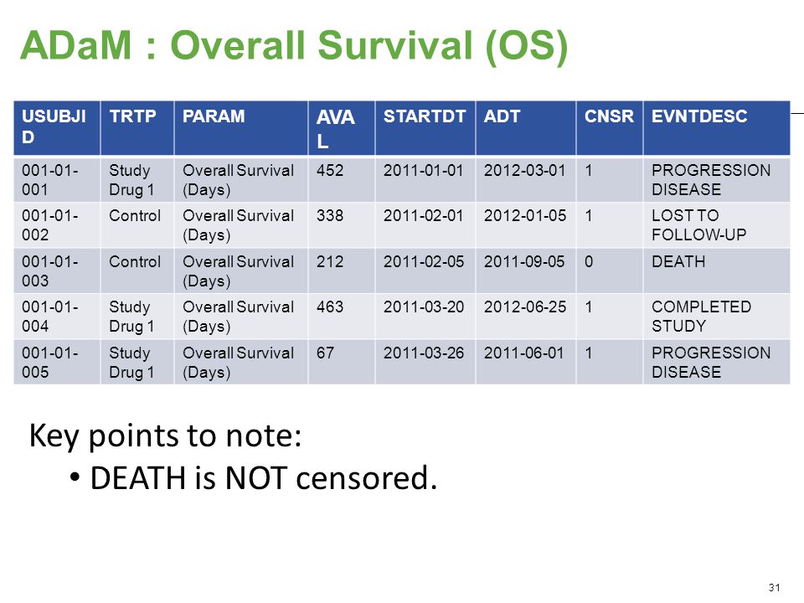Select the EVNTDESC column header
804x603 pixels.
(x=716, y=128)
